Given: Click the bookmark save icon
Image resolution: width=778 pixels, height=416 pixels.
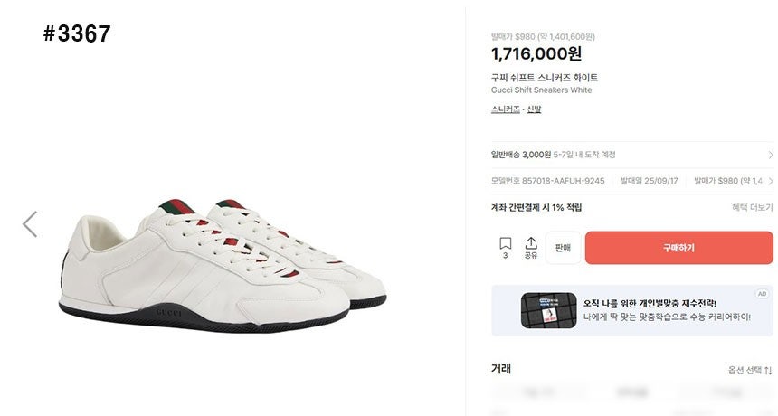Looking at the screenshot, I should (x=505, y=243).
